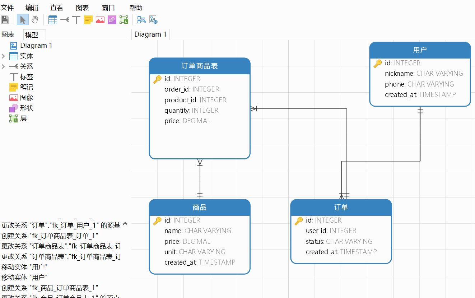Click key icon in 订单 entity
The height and width of the screenshot is (298, 475).
299,221
